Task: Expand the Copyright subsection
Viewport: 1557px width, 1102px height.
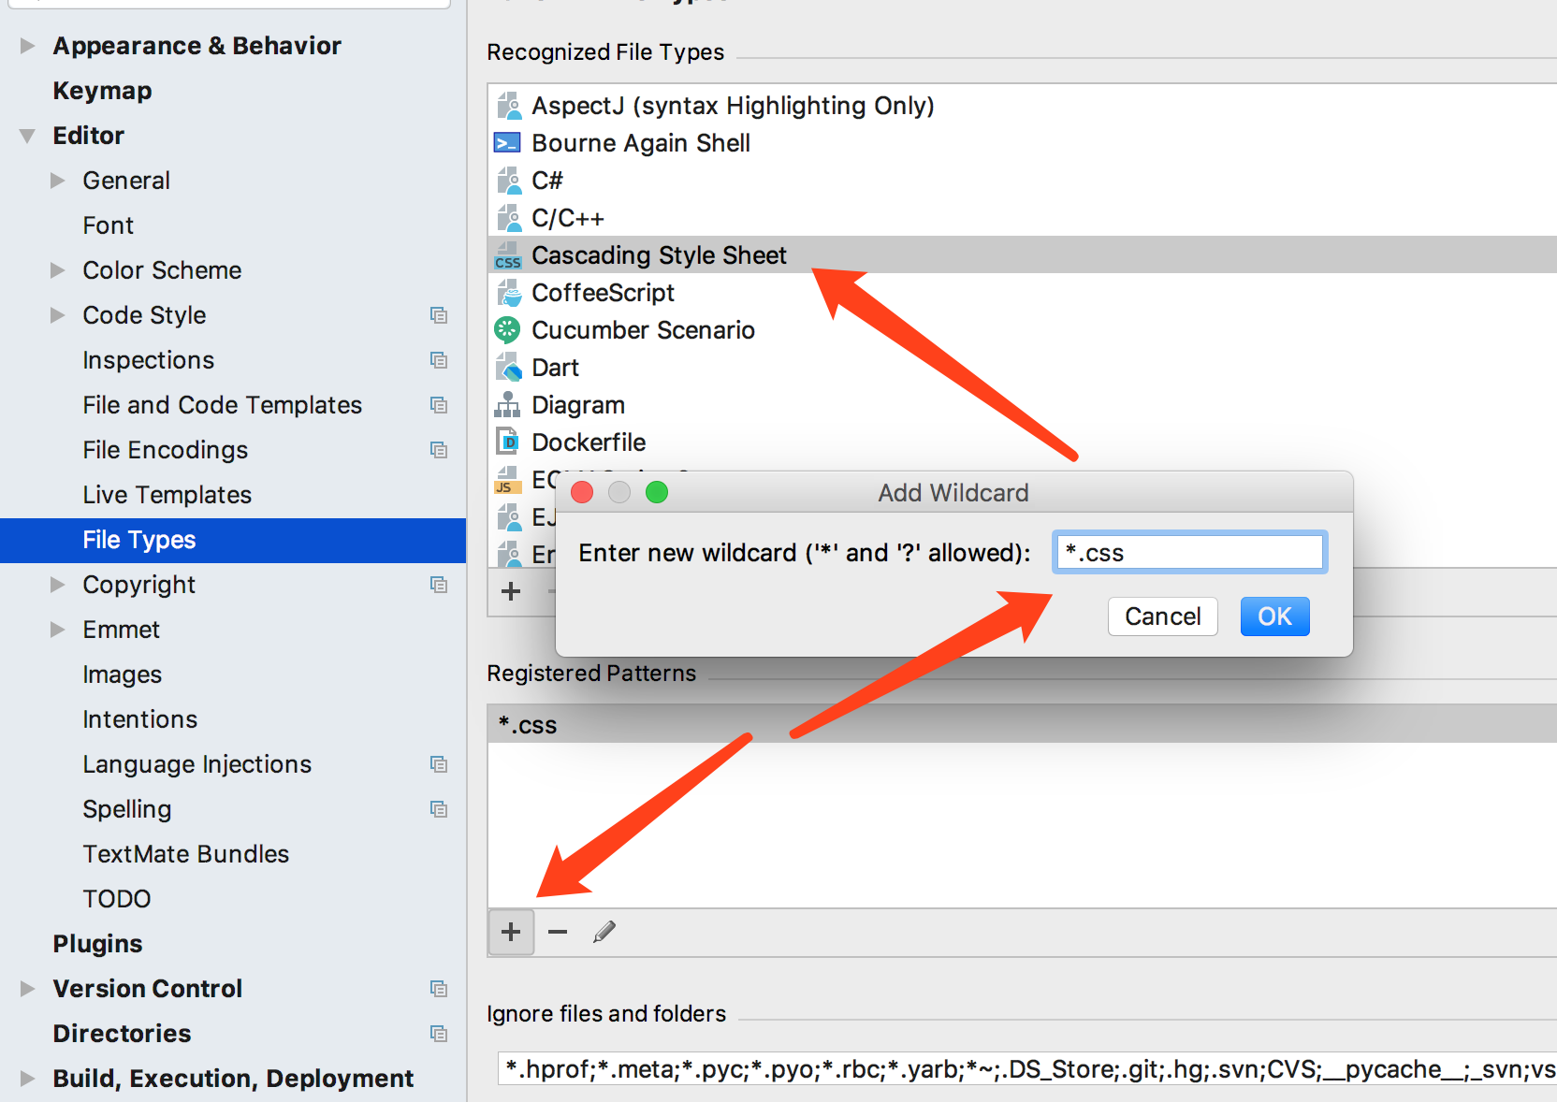Action: (58, 585)
